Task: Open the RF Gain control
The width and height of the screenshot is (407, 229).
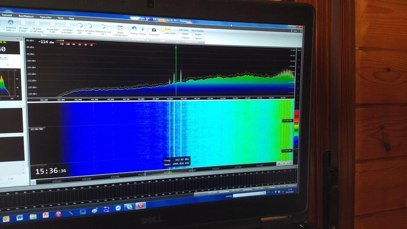Action: pos(23,27)
